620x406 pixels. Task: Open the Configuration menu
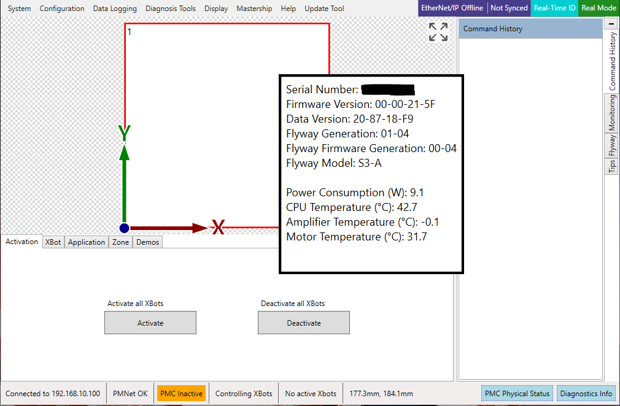(62, 9)
